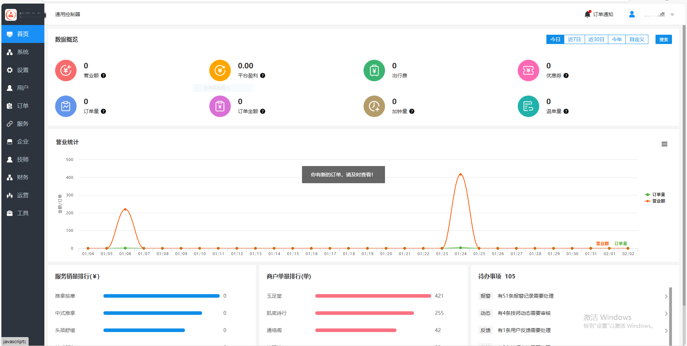Select the 近7日 date range option
Screen dimensions: 687x346
coord(574,39)
